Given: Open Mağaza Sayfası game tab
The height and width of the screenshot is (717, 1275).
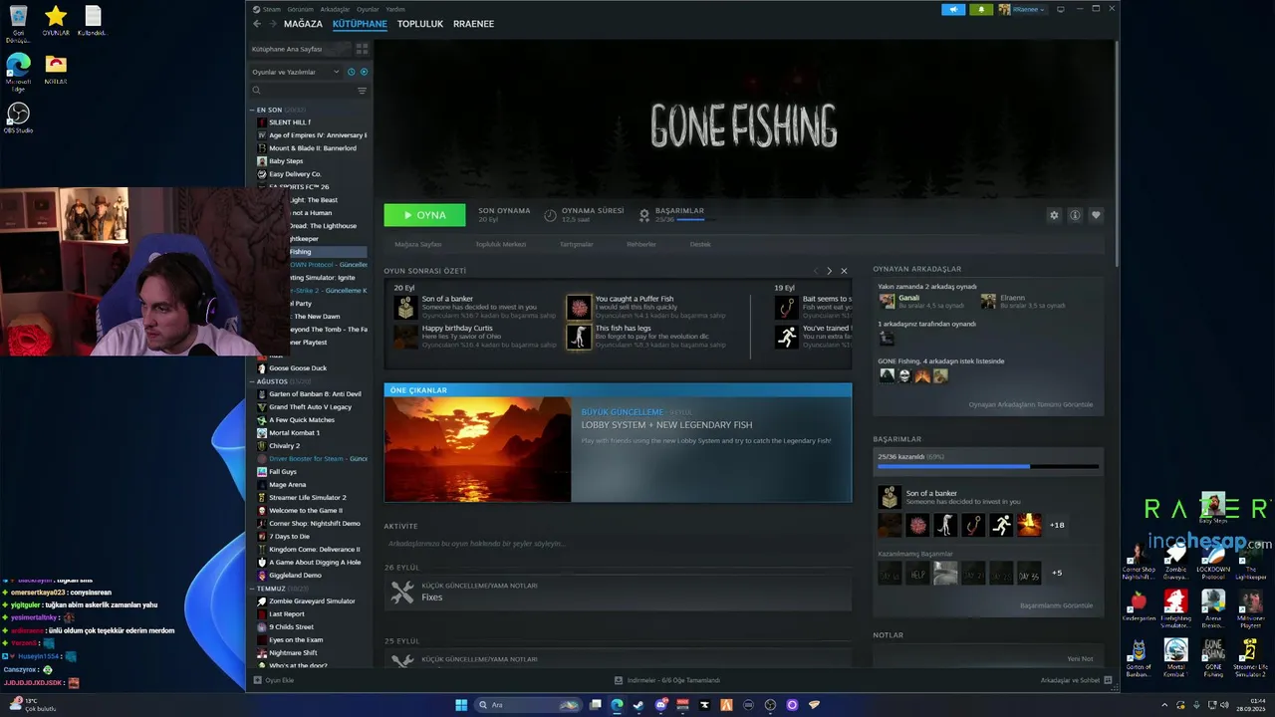Looking at the screenshot, I should click(418, 244).
